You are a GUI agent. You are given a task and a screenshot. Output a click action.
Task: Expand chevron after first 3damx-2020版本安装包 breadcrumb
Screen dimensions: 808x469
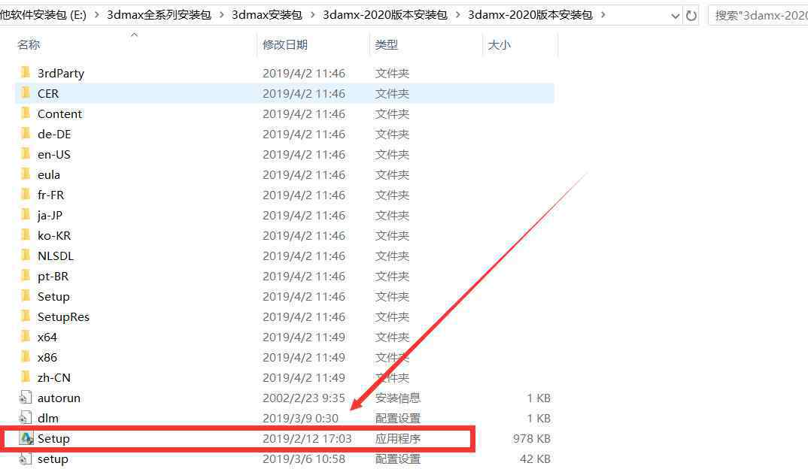(457, 16)
